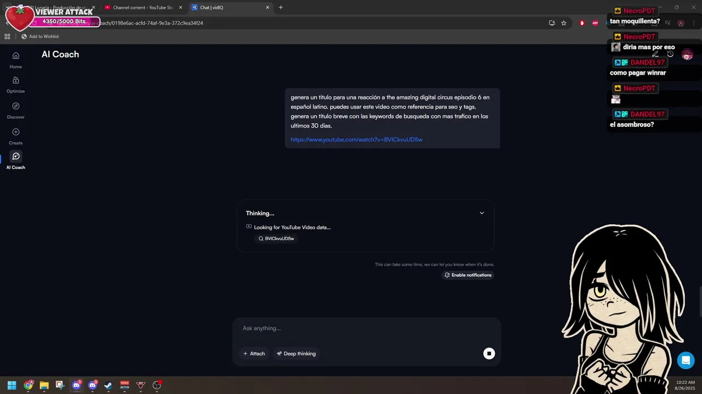This screenshot has height=394, width=702.
Task: Toggle Deep thinking mode
Action: pos(296,354)
